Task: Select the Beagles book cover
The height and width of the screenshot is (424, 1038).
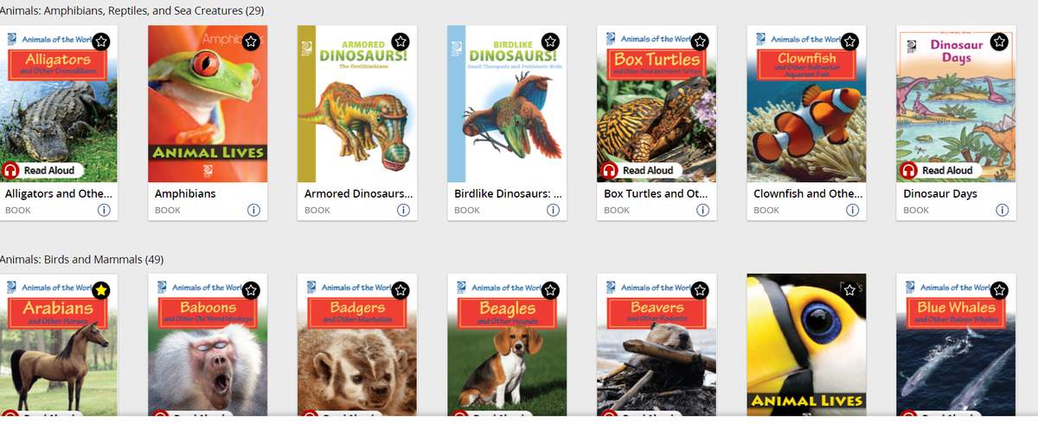Action: tap(507, 345)
